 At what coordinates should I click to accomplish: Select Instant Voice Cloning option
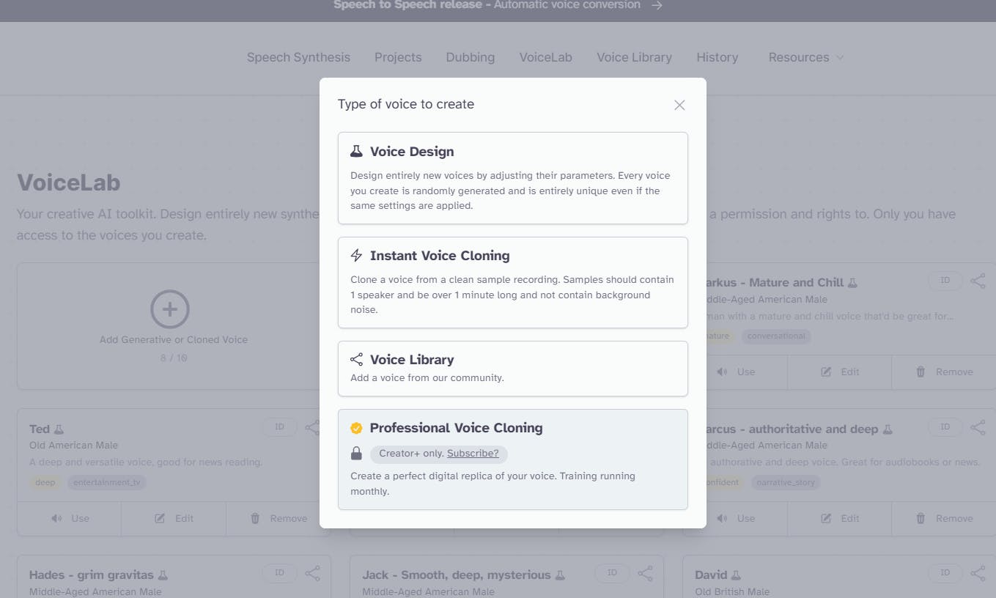[x=513, y=282]
